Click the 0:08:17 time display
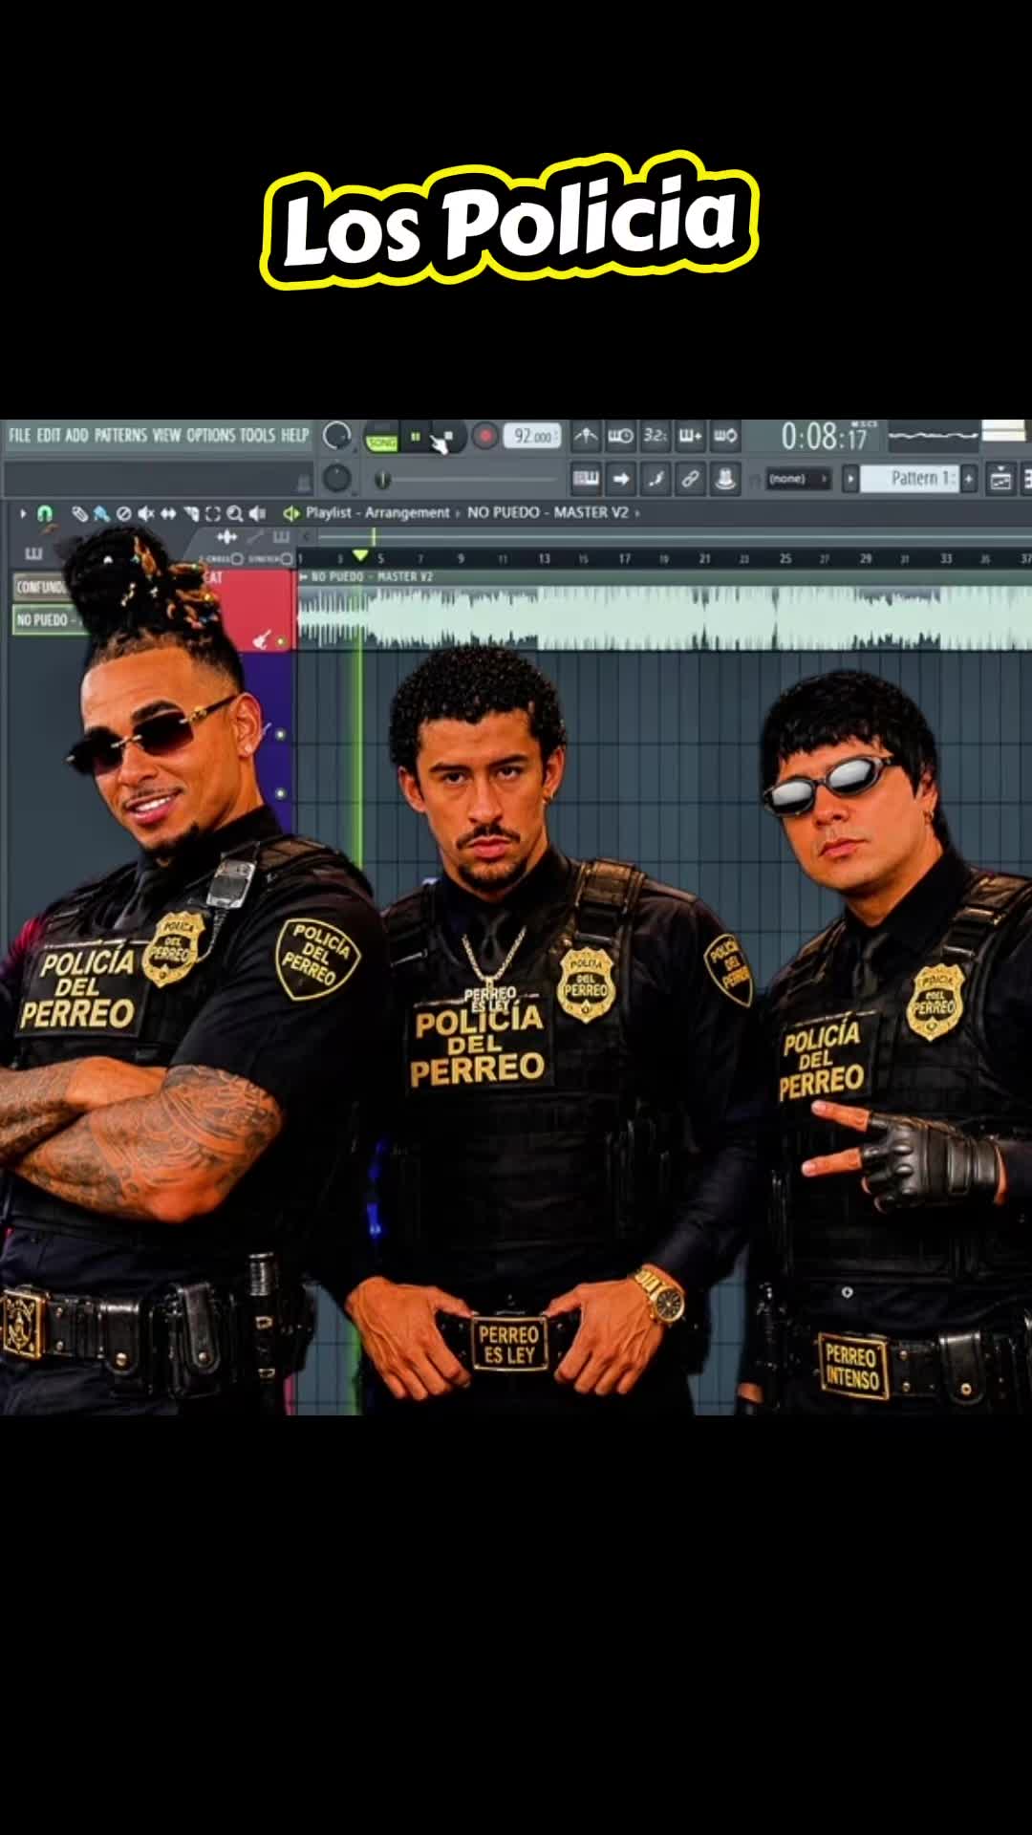 click(825, 437)
